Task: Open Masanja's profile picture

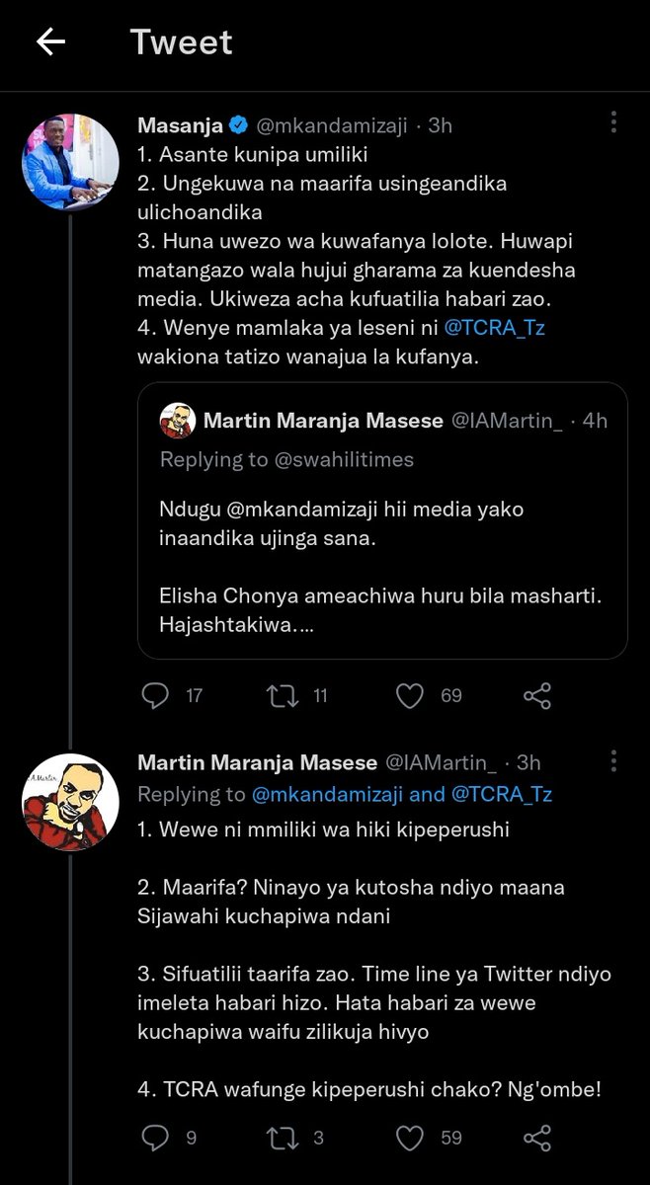Action: [70, 161]
